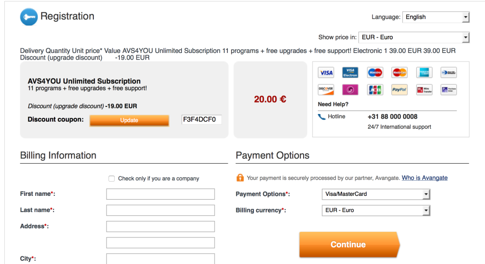Open the Who is Avangate link
The height and width of the screenshot is (264, 485).
[424, 178]
